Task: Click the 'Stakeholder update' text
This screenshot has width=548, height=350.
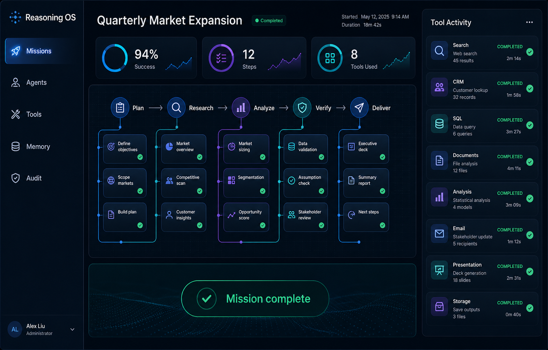Action: click(473, 237)
